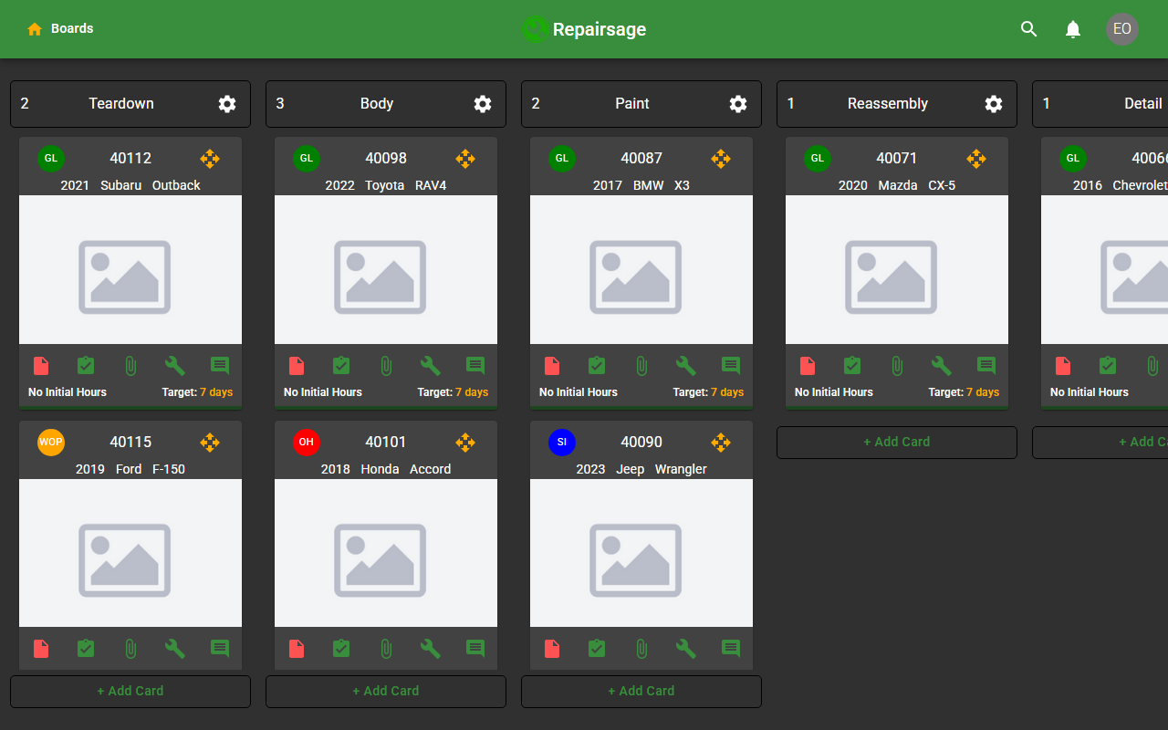Click the move handle on card 40087
The width and height of the screenshot is (1168, 730).
(721, 159)
